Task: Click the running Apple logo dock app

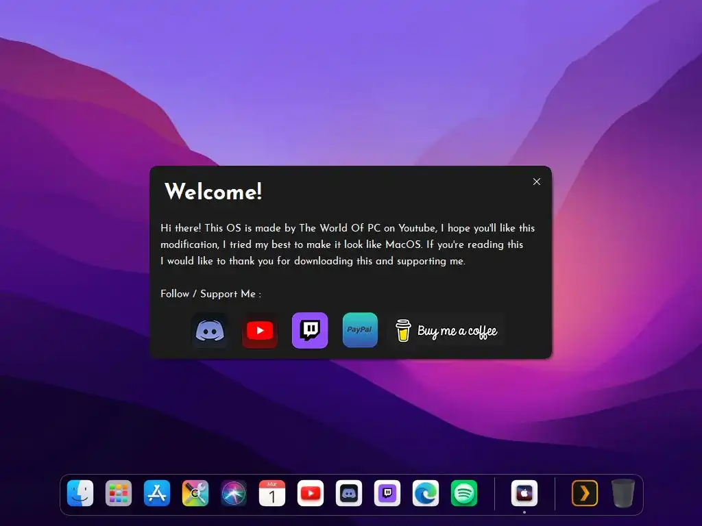Action: tap(524, 493)
